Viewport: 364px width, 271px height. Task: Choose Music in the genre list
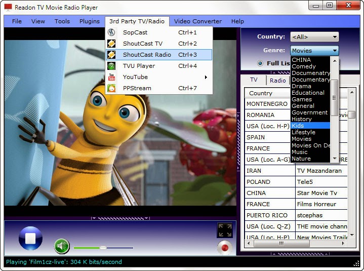pyautogui.click(x=310, y=152)
